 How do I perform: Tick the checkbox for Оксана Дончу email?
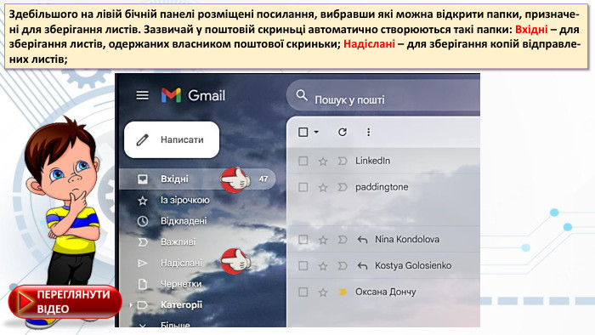[x=303, y=292]
